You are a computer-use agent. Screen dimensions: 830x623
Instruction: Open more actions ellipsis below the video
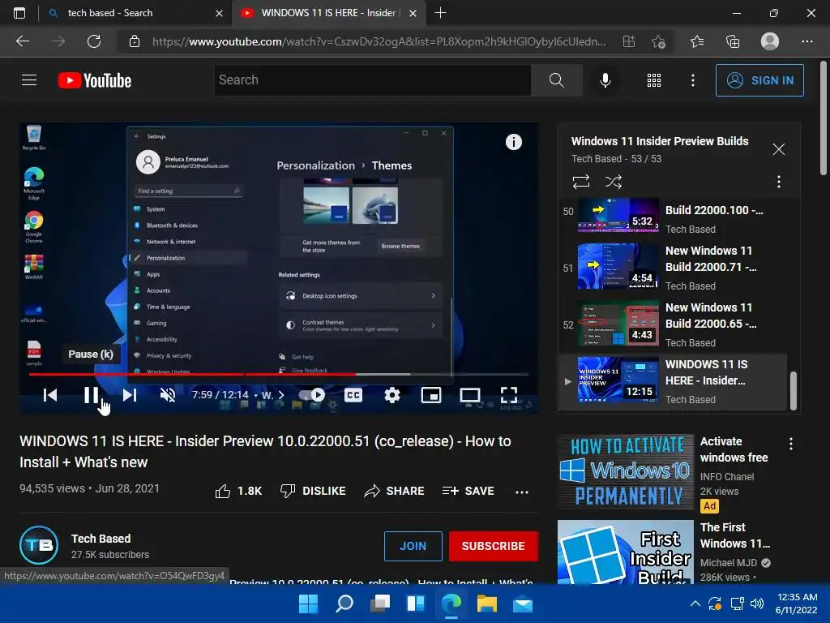522,492
